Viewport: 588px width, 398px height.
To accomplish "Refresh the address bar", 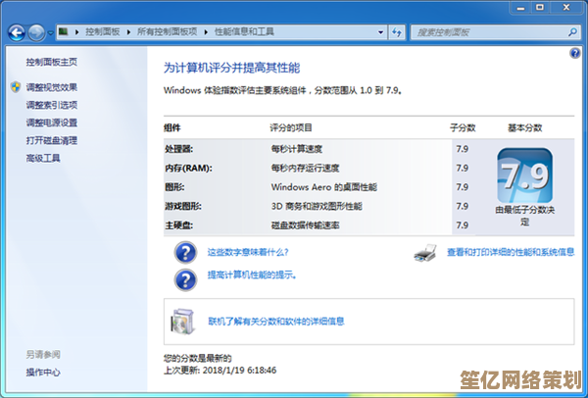I will (396, 32).
